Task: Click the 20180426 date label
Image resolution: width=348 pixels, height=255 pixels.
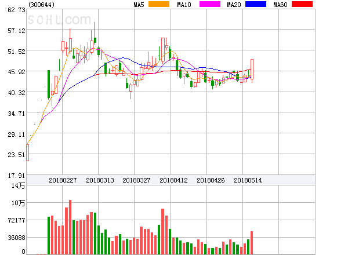Action: point(211,180)
